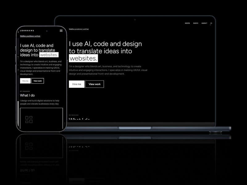
Task: Tap the highlighted 'websites.' word on the phone
Action: (49, 55)
